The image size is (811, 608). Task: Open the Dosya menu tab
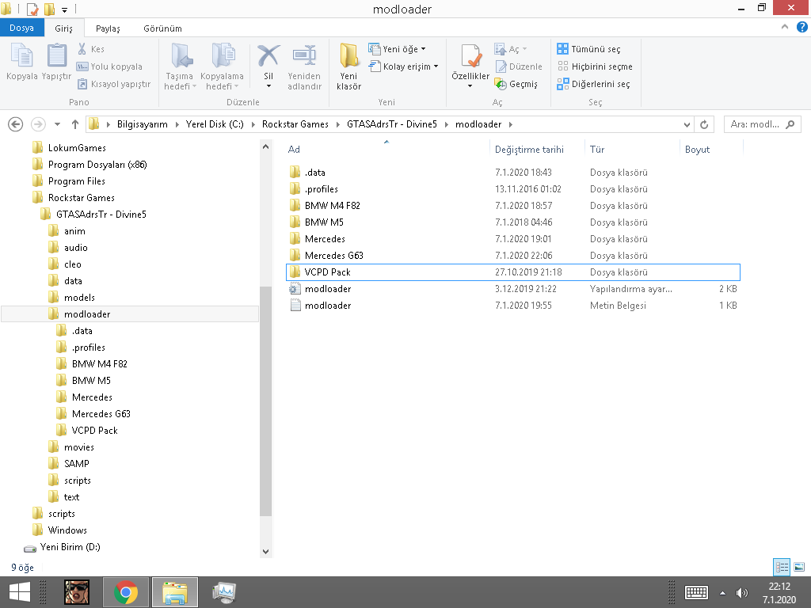point(21,28)
